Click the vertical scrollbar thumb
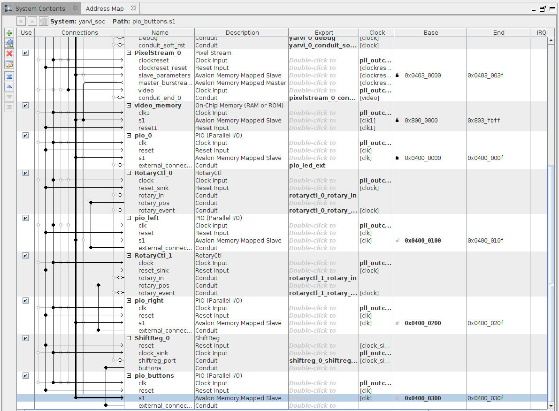 point(551,284)
